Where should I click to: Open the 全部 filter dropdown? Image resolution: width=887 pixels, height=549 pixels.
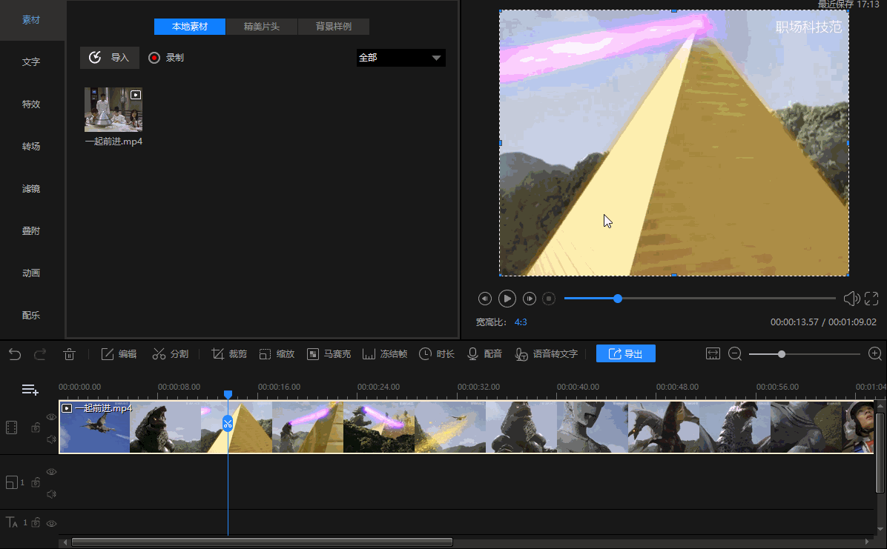[x=400, y=58]
